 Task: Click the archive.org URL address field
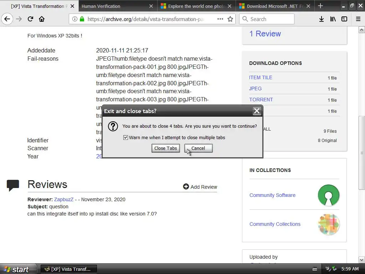[145, 19]
